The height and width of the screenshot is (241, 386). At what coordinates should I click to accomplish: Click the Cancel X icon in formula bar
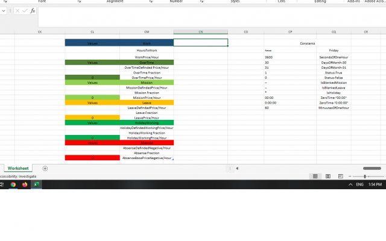coord(17,11)
